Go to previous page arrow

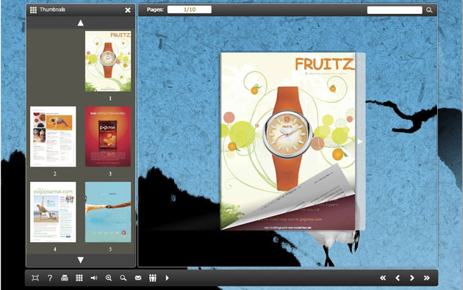(398, 278)
